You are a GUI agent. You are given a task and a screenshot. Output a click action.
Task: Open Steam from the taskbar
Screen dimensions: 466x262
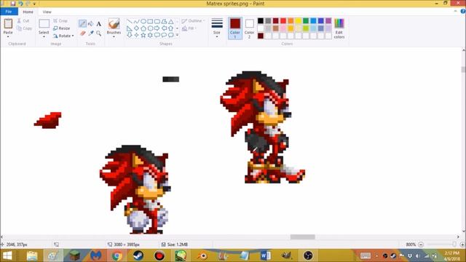(x=138, y=255)
